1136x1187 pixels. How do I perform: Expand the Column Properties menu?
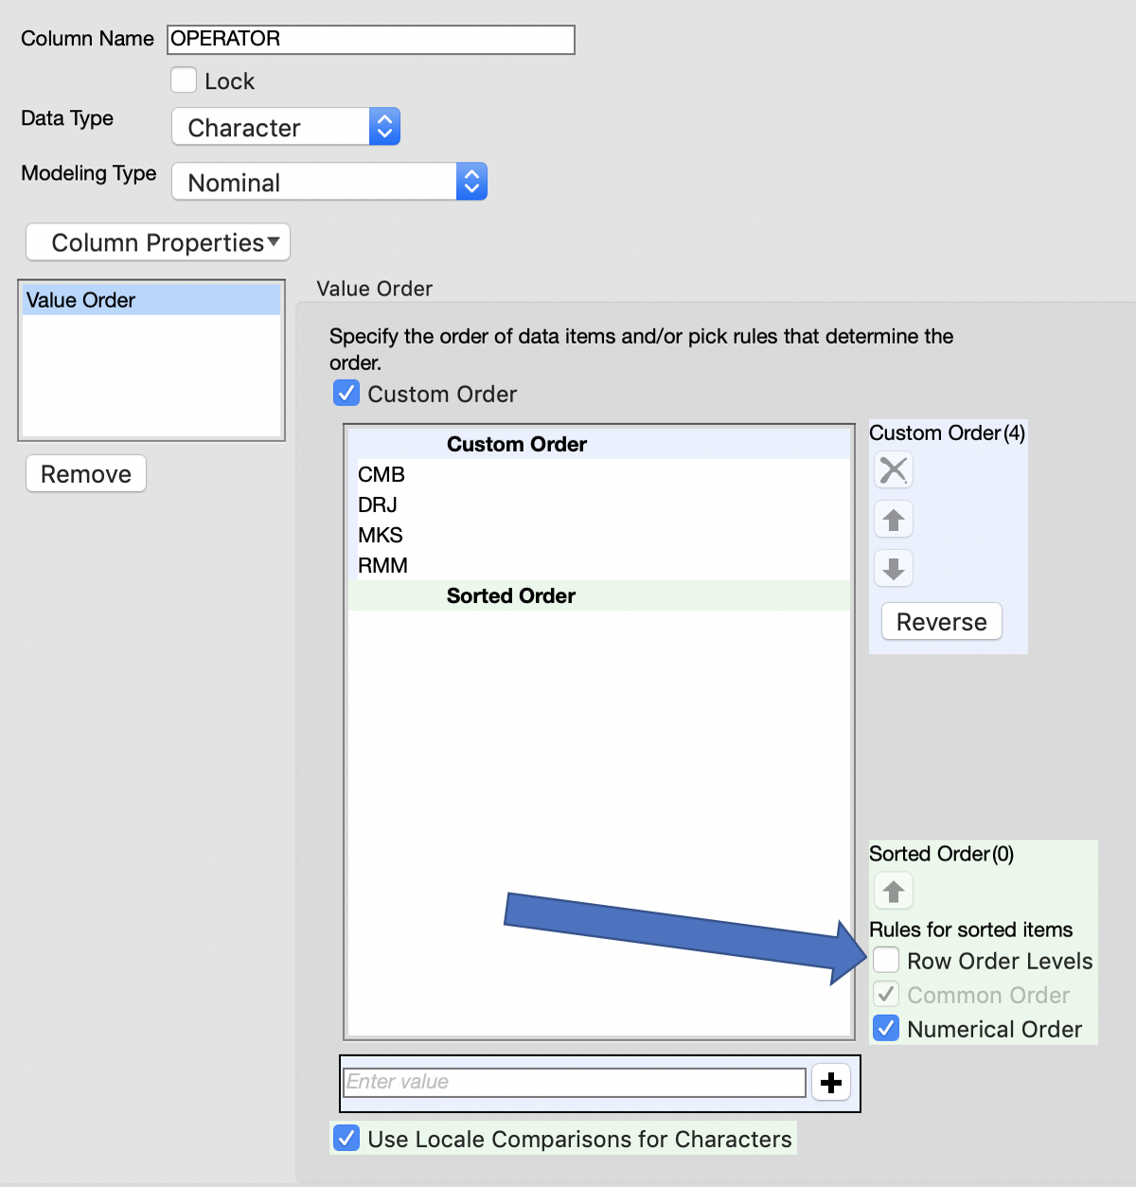158,242
